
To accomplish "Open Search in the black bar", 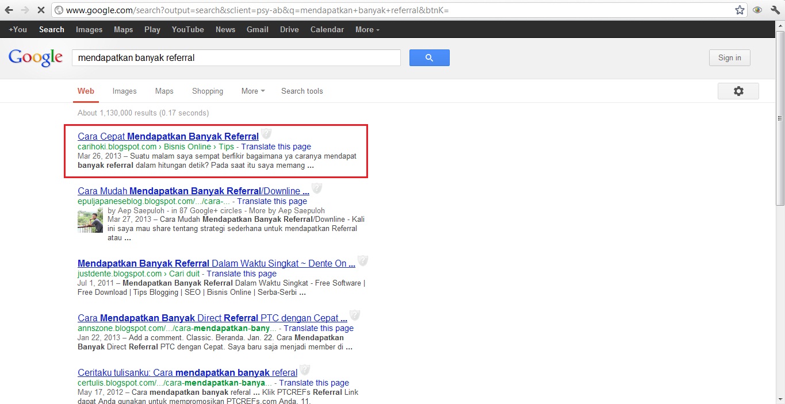I will pyautogui.click(x=52, y=29).
